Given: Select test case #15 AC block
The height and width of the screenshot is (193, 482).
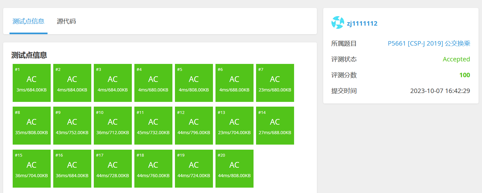Looking at the screenshot, I should 32,169.
